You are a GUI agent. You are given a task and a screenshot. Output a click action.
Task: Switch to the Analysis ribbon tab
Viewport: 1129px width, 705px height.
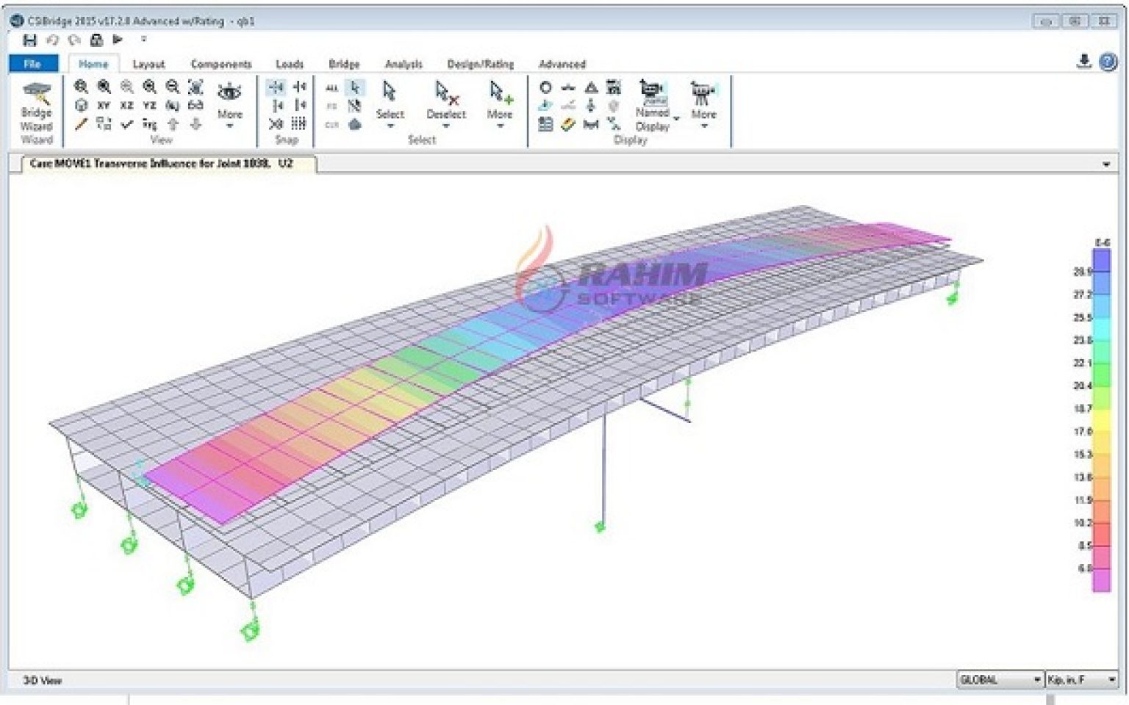402,64
